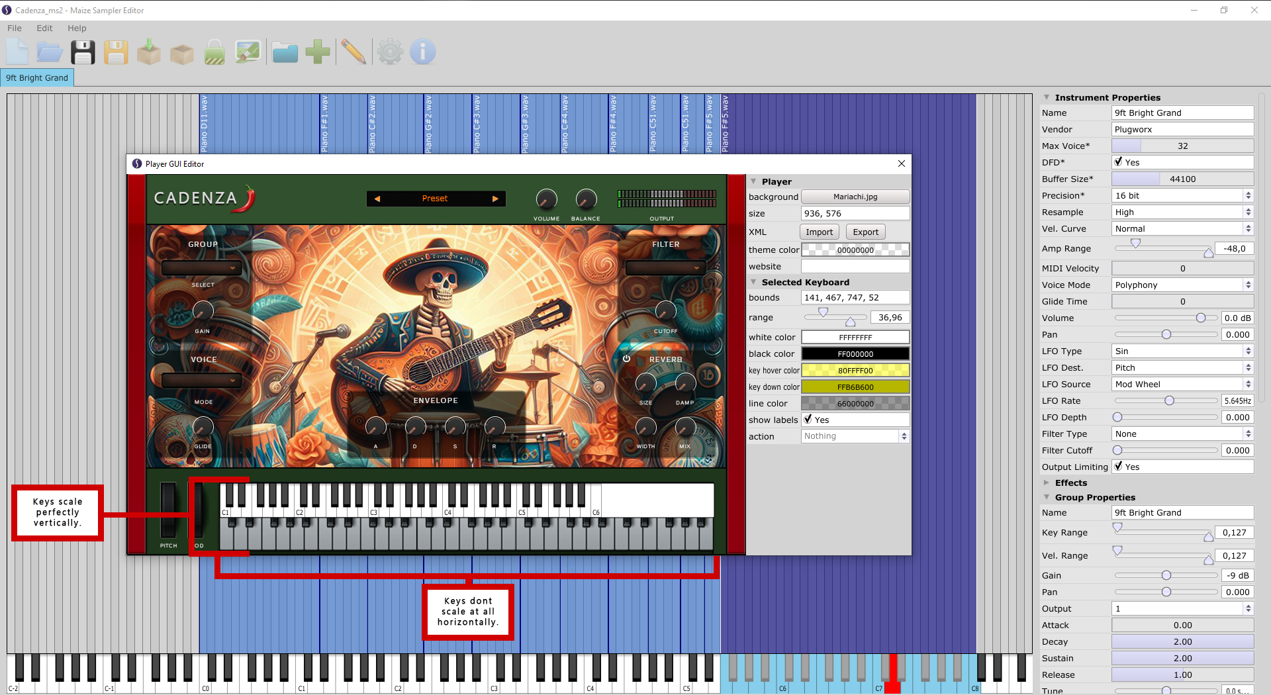Click the teal folder toolbar icon
Image resolution: width=1271 pixels, height=695 pixels.
[x=285, y=52]
